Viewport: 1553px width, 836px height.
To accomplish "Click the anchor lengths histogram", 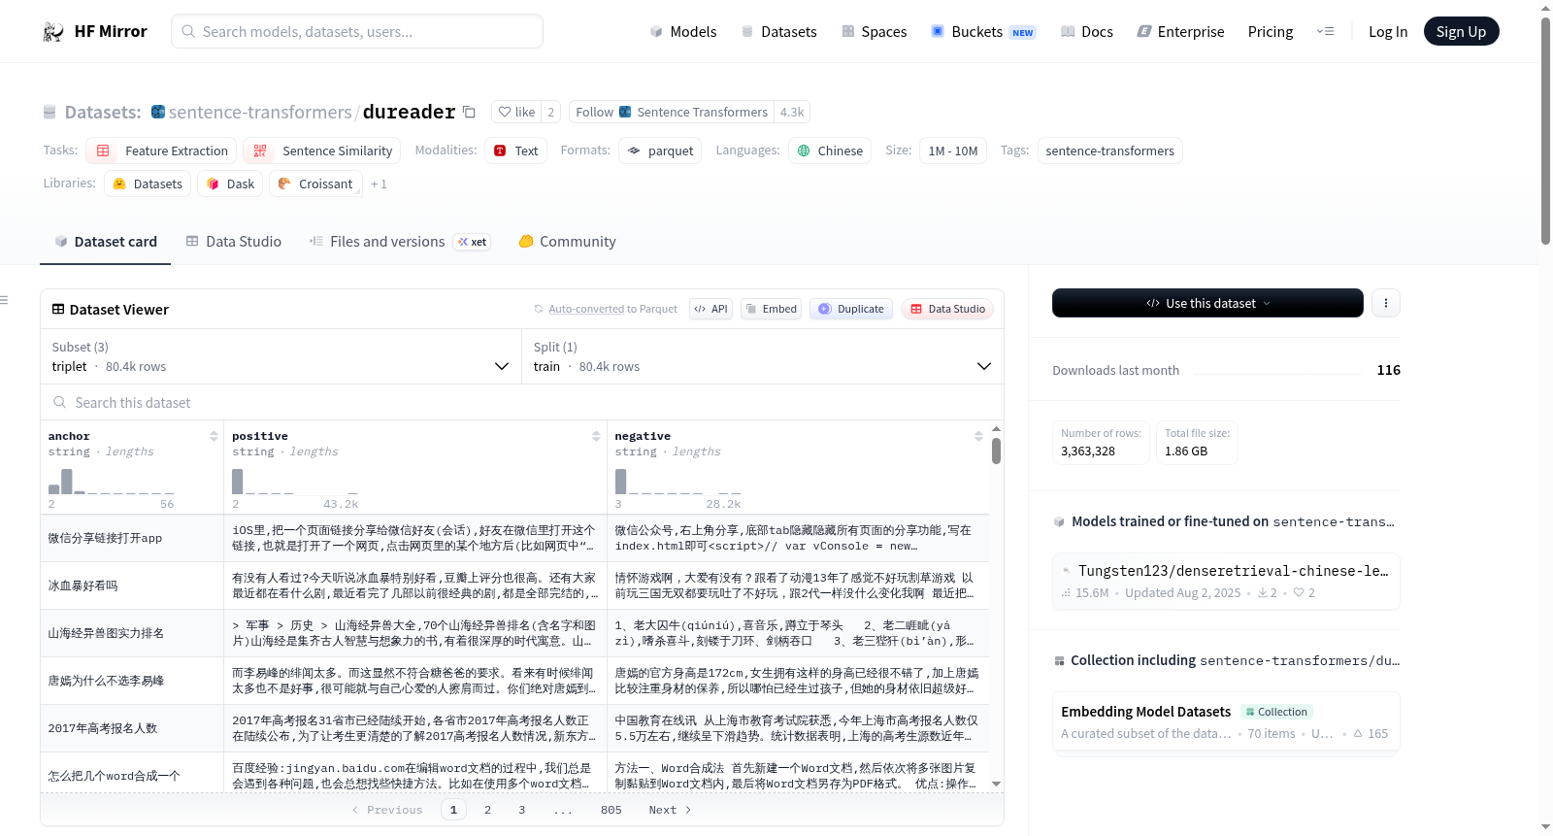I will click(111, 482).
